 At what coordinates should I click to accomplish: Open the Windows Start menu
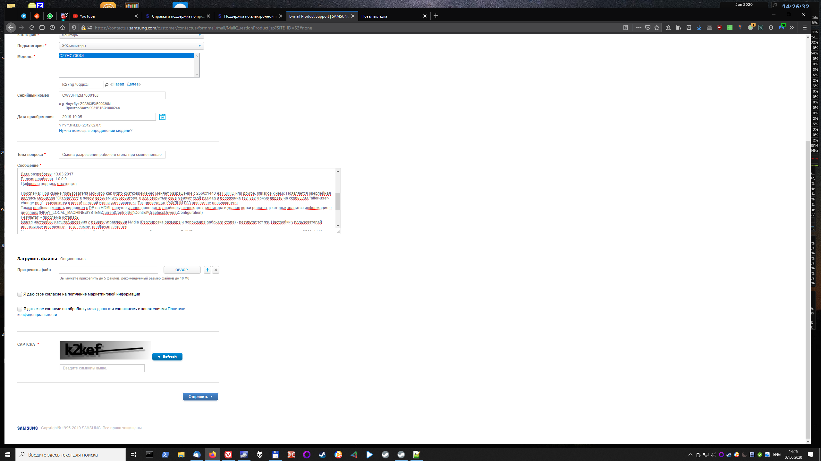pos(8,455)
